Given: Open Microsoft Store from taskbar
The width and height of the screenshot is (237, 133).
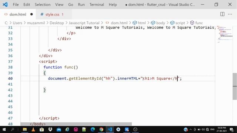Looking at the screenshot, I should pos(42,129).
